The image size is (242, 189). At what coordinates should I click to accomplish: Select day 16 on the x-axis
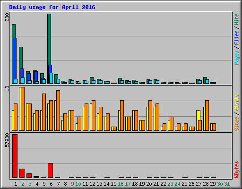(121, 184)
